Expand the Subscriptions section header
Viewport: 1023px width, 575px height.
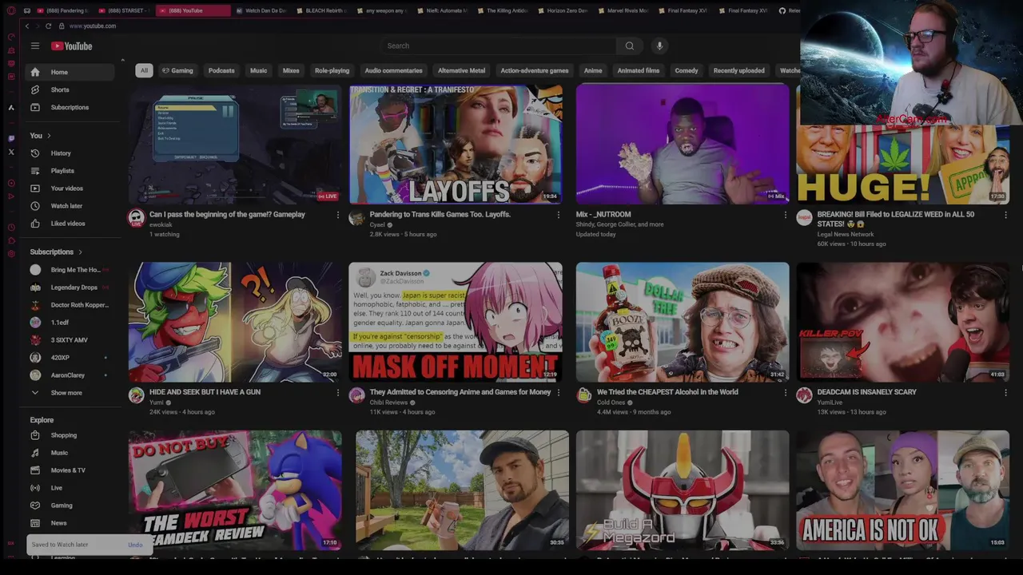[56, 252]
